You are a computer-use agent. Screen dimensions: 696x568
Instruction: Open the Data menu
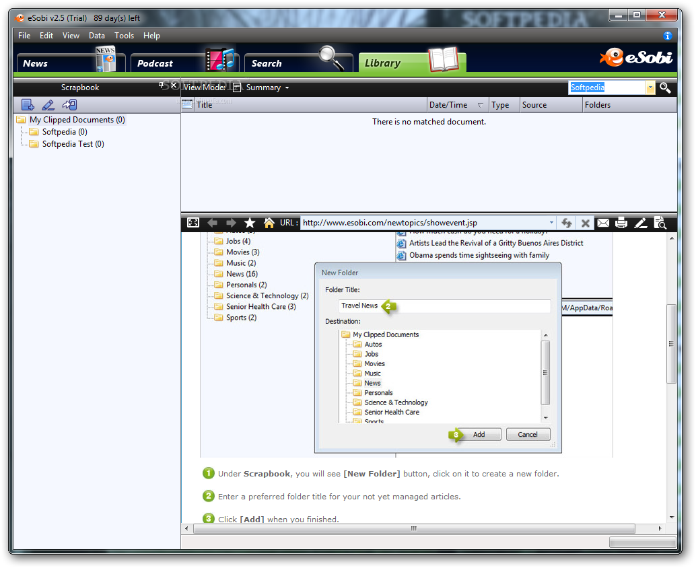[97, 36]
